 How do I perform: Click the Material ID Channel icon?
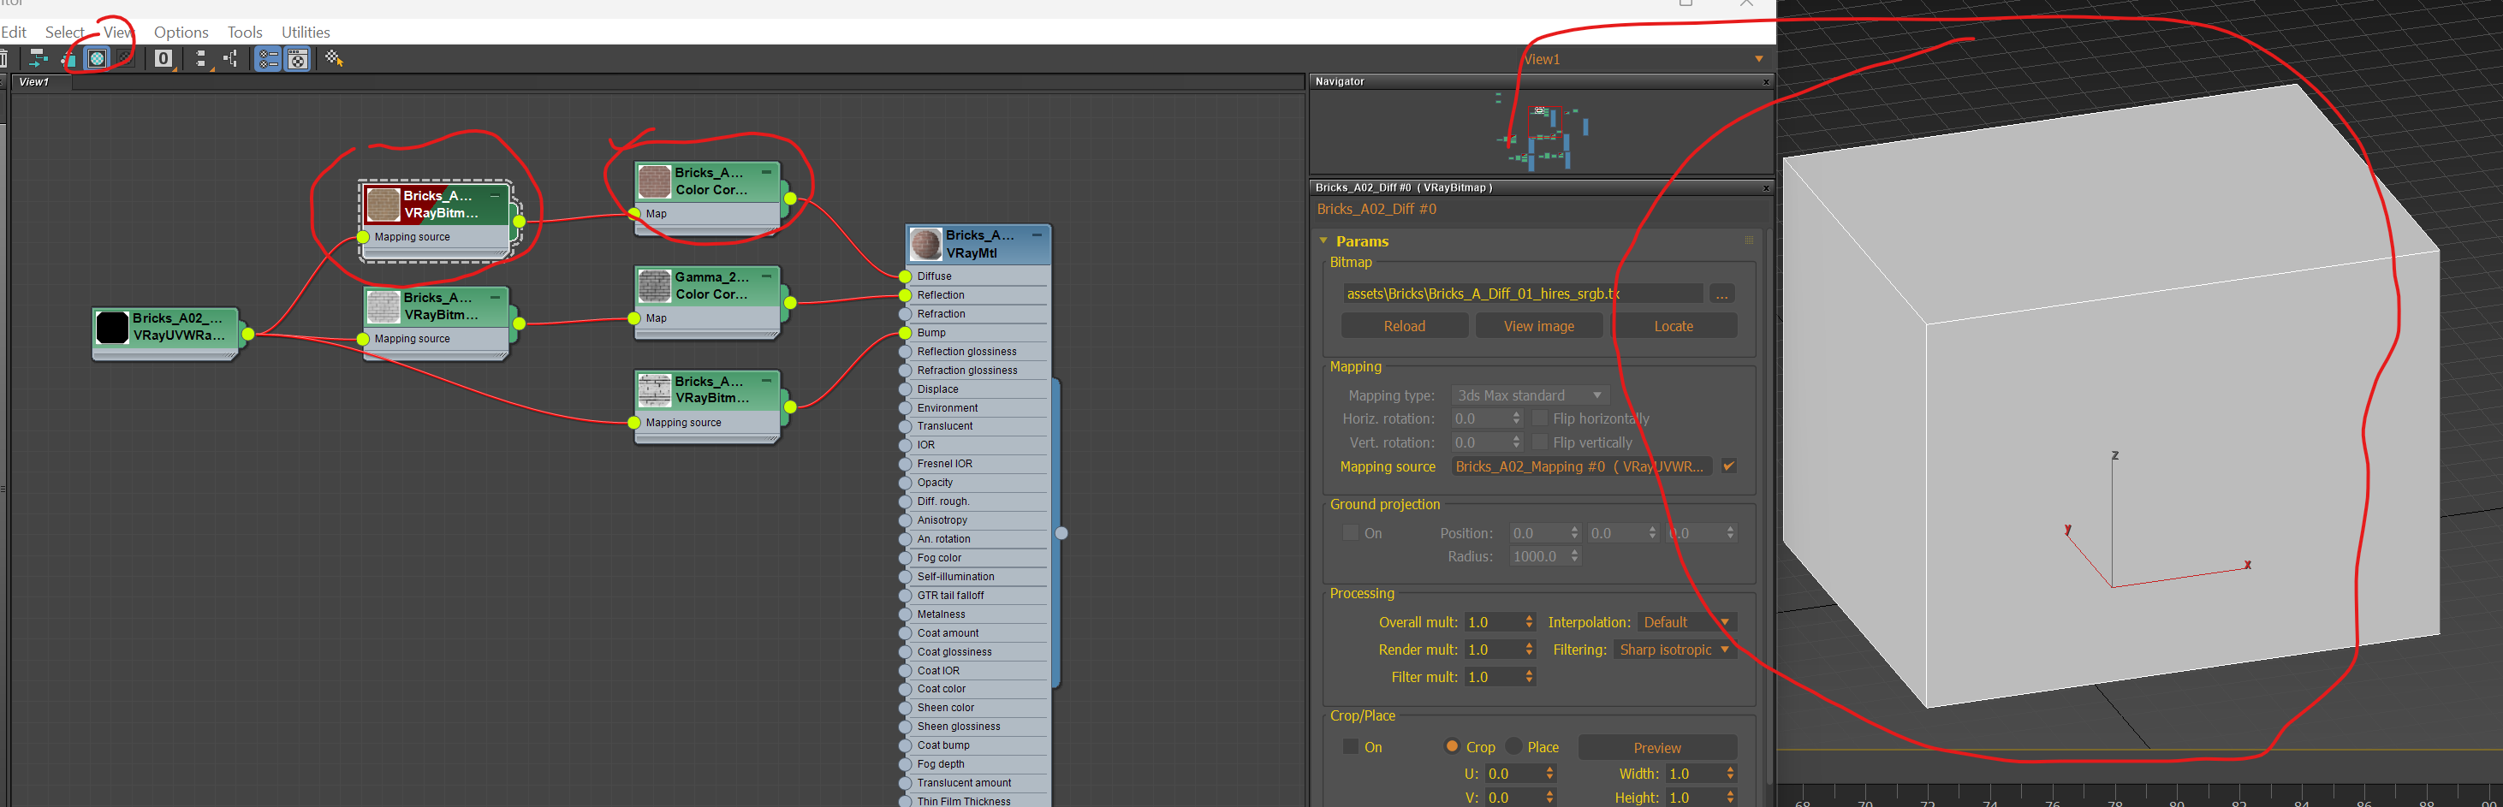click(163, 58)
